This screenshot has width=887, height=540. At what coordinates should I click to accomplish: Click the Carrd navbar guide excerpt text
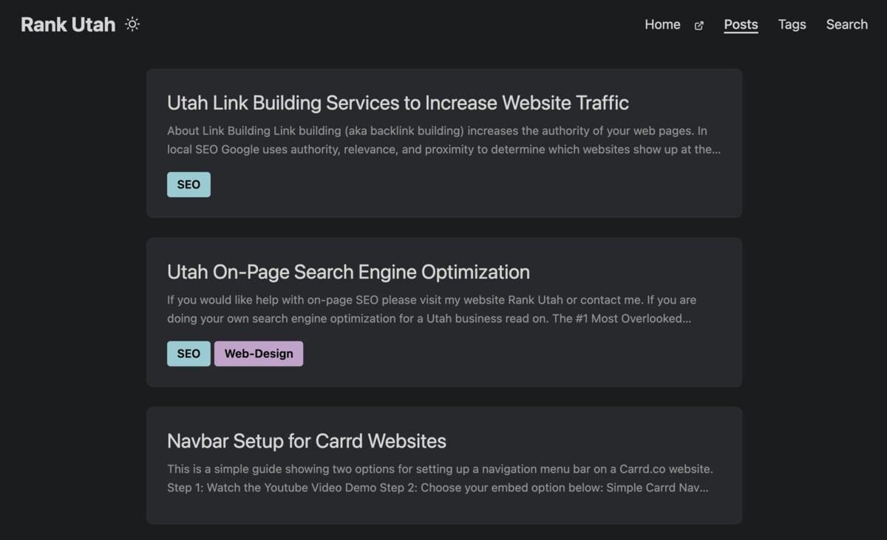coord(440,478)
